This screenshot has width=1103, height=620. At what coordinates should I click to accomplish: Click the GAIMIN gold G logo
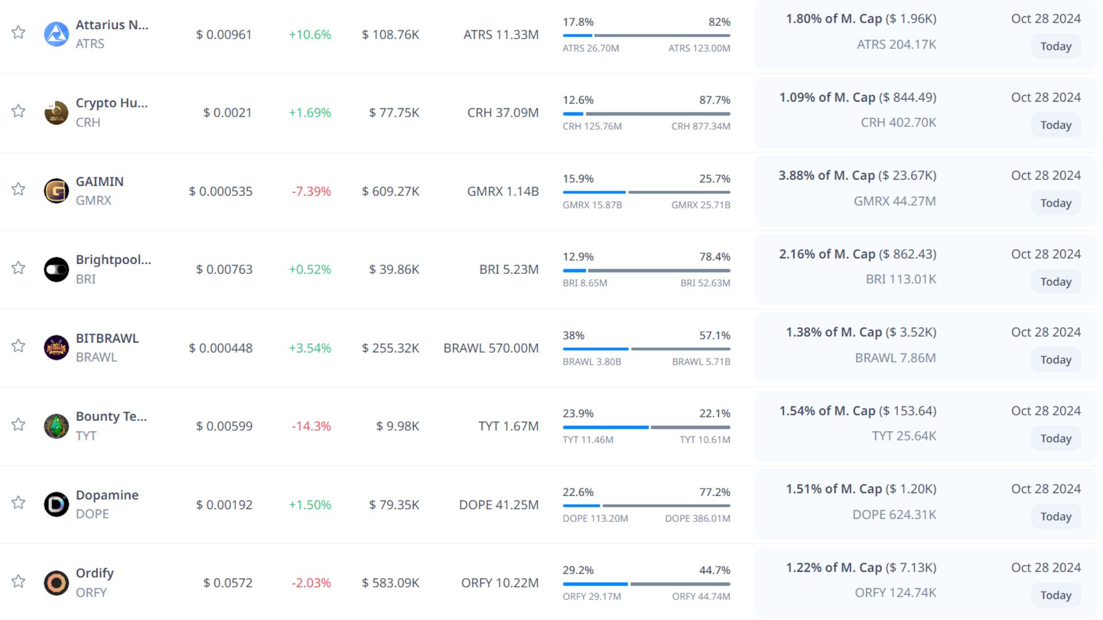click(x=56, y=191)
